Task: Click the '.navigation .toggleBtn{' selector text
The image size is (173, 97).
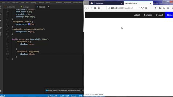Action: (28, 51)
